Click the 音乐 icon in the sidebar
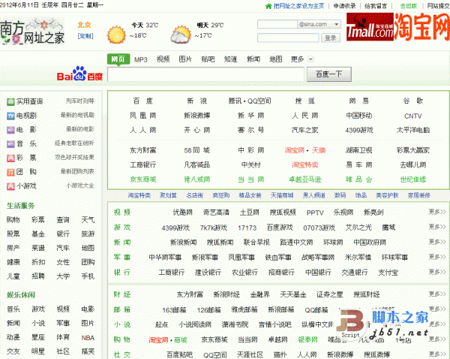 (10, 144)
